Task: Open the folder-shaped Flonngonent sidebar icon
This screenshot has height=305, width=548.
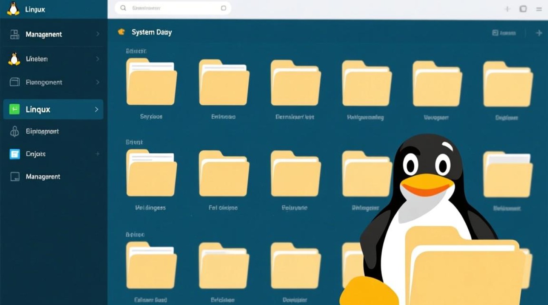Action: coord(14,82)
